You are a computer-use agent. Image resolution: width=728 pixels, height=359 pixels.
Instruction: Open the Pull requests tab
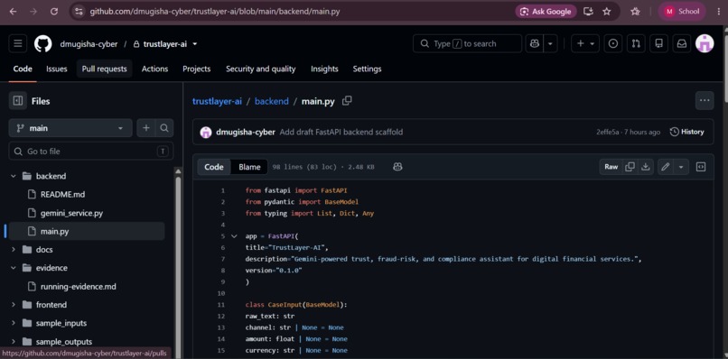105,69
